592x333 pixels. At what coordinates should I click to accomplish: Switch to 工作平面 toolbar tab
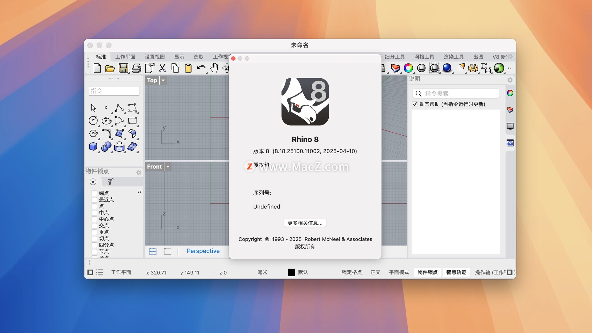125,57
